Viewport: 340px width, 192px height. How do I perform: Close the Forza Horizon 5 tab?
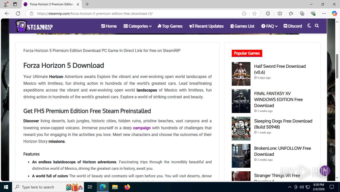pyautogui.click(x=77, y=4)
